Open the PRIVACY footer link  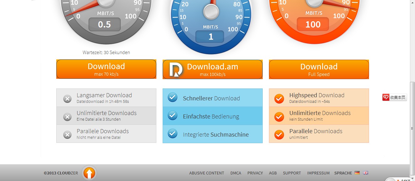pos(255,173)
